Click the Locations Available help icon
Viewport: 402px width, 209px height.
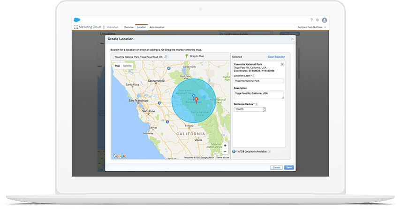click(269, 152)
